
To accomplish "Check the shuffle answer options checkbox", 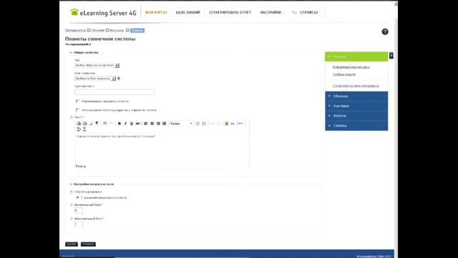I will (77, 101).
